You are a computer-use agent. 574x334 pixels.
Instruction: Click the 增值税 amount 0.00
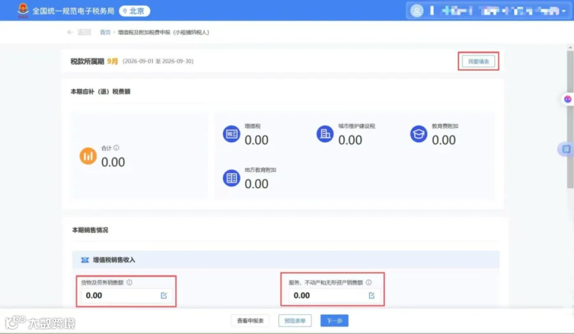256,140
